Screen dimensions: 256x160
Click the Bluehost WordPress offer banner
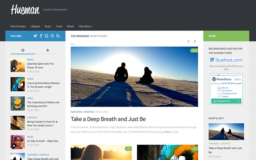226,89
